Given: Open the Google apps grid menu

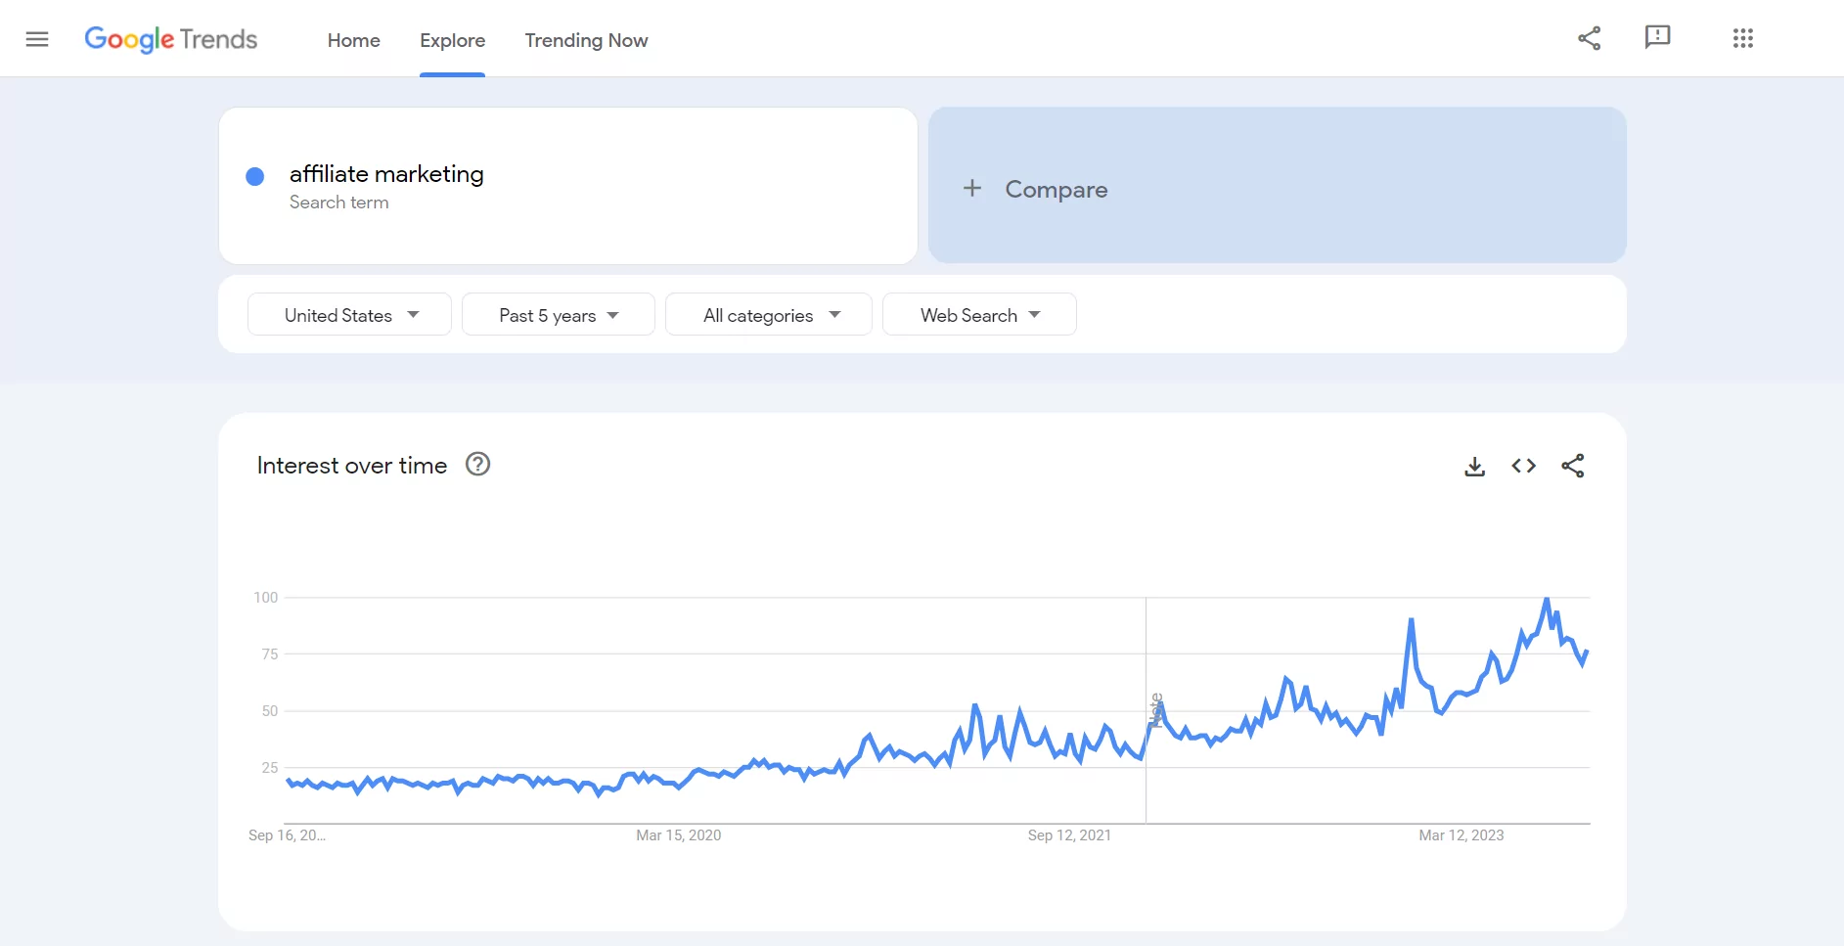Looking at the screenshot, I should coord(1744,38).
